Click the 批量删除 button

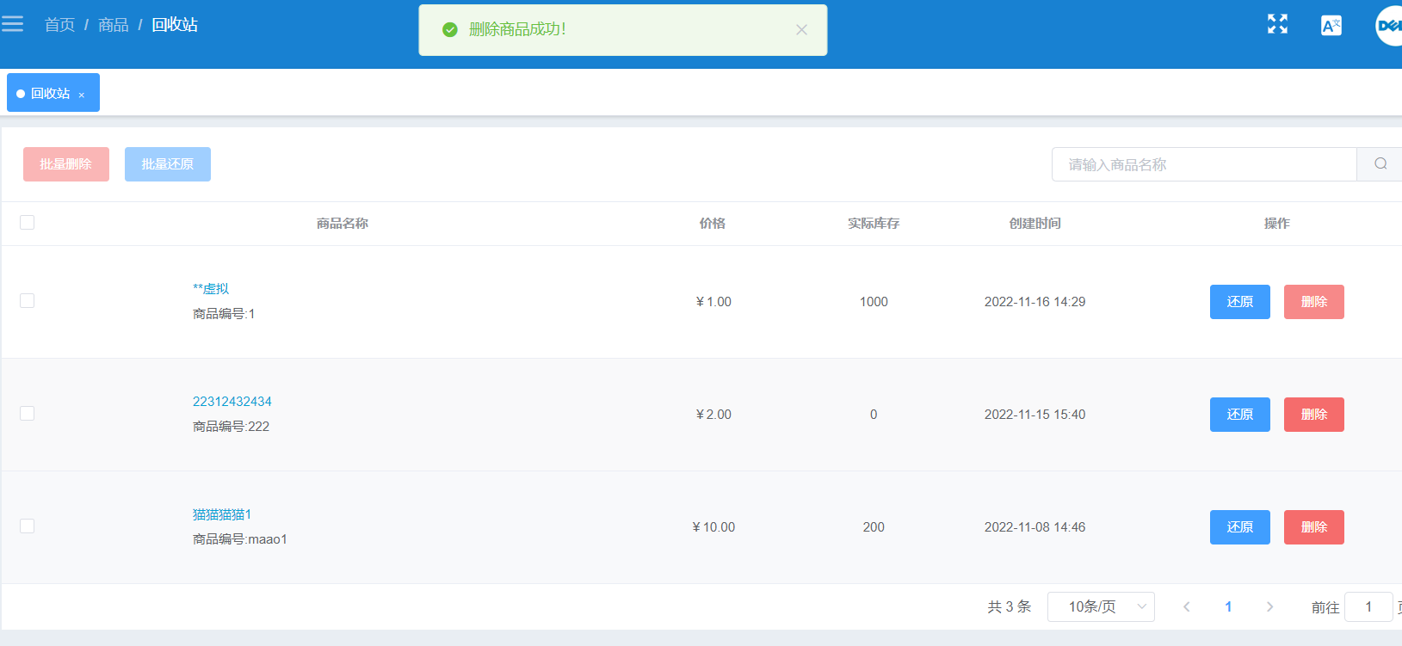pos(66,164)
